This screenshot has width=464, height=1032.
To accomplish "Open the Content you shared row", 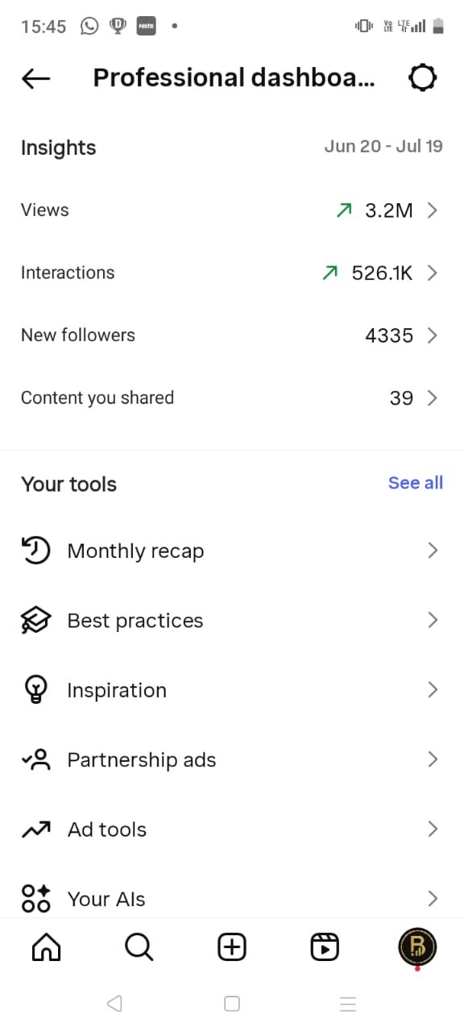I will [232, 398].
